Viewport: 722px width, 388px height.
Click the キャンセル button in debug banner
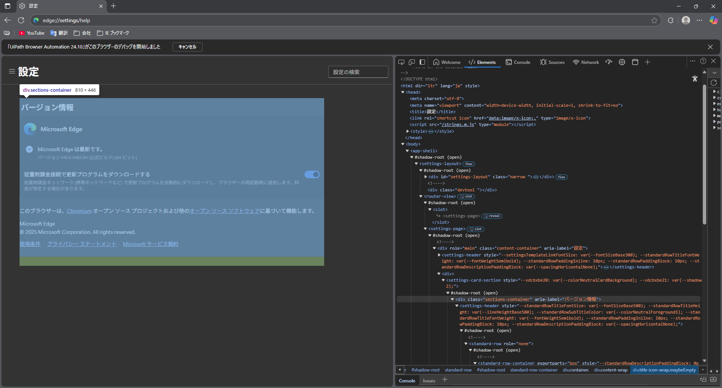click(x=187, y=47)
